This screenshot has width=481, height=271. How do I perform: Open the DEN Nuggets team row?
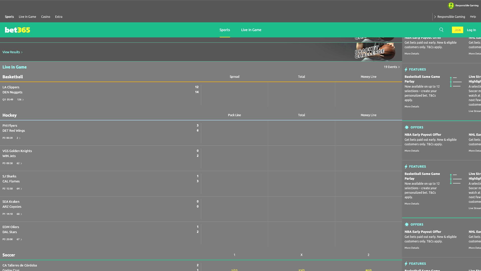click(x=12, y=92)
